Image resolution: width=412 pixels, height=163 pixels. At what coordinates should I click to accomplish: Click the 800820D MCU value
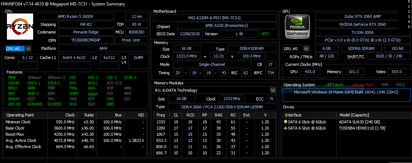coord(137,32)
